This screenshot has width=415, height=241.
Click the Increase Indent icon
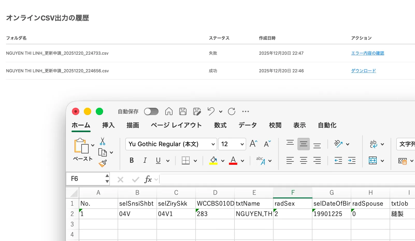[352, 161]
